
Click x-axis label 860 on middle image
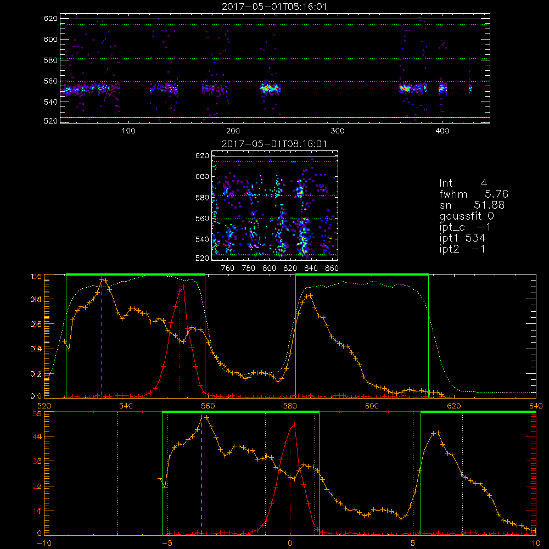click(332, 268)
